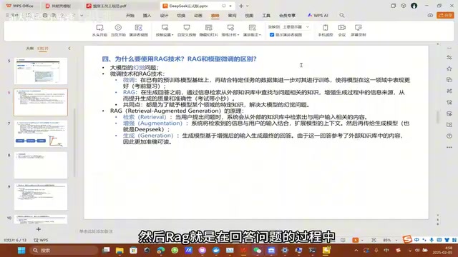Switch to WPS Office home tab
458x257 pixels.
click(20, 6)
